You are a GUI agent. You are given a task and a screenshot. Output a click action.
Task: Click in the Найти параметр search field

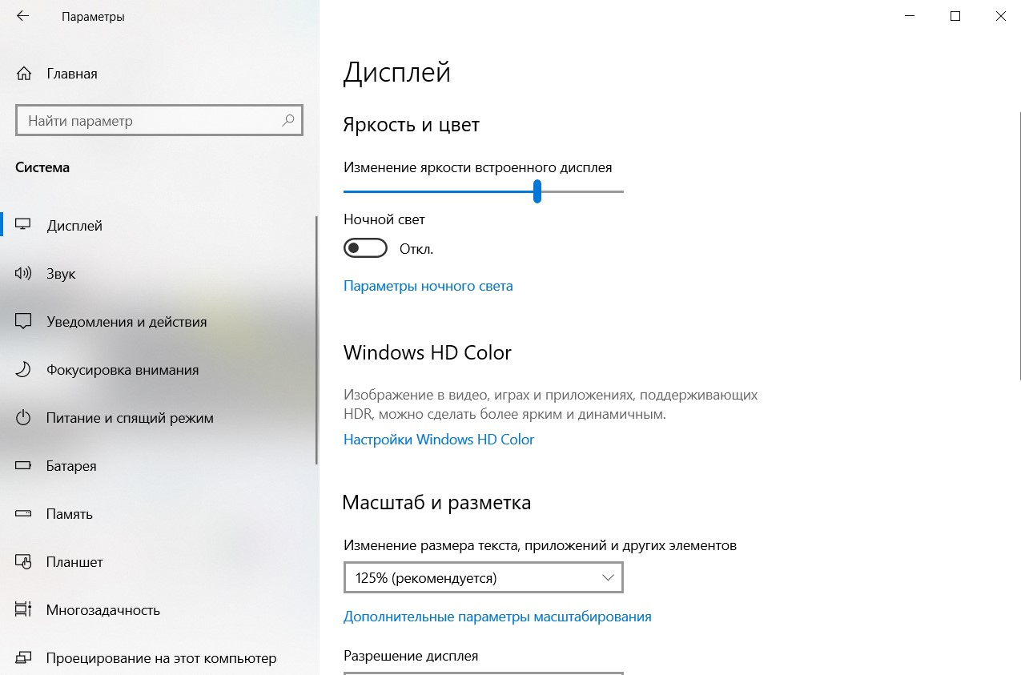tap(159, 121)
